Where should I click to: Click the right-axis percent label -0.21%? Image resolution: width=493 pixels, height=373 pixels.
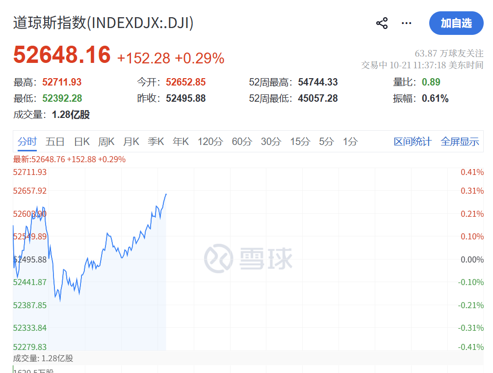(x=470, y=305)
